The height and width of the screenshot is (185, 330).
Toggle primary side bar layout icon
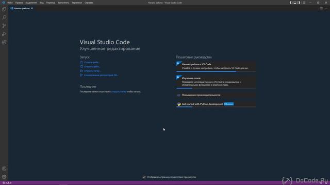291,3
